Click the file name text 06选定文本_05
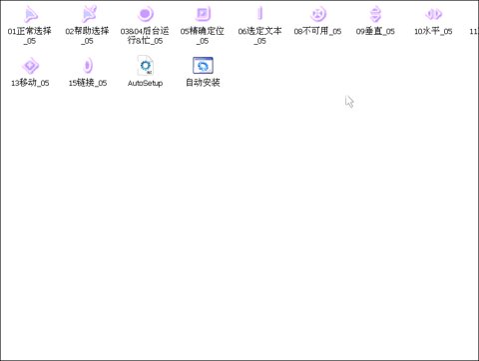479x361 pixels. (260, 36)
